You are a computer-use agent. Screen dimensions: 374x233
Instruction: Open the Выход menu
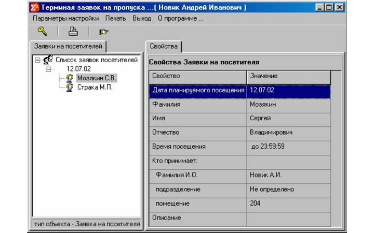(142, 18)
